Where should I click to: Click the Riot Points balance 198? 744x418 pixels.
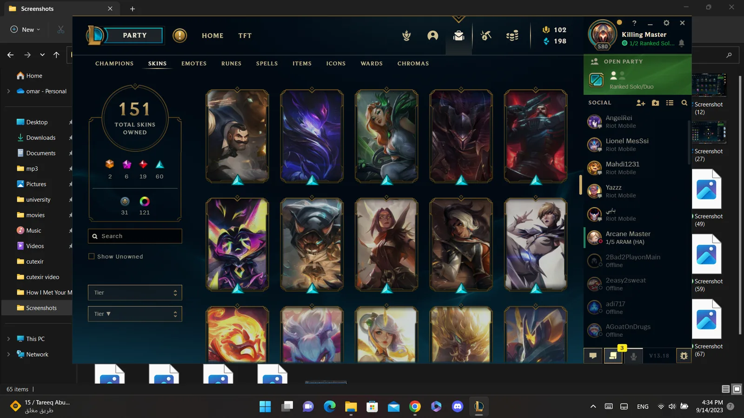tap(554, 41)
